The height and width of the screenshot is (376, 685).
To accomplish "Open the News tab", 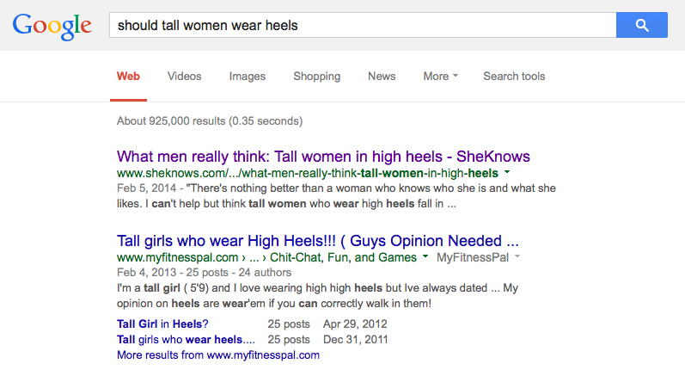I will [382, 76].
